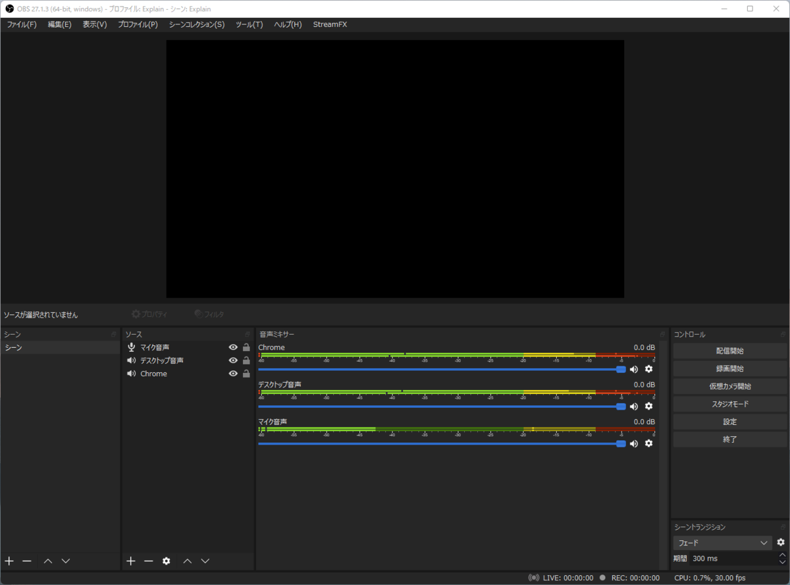This screenshot has width=790, height=585.
Task: Start streaming with 配信開始 button
Action: [x=729, y=350]
